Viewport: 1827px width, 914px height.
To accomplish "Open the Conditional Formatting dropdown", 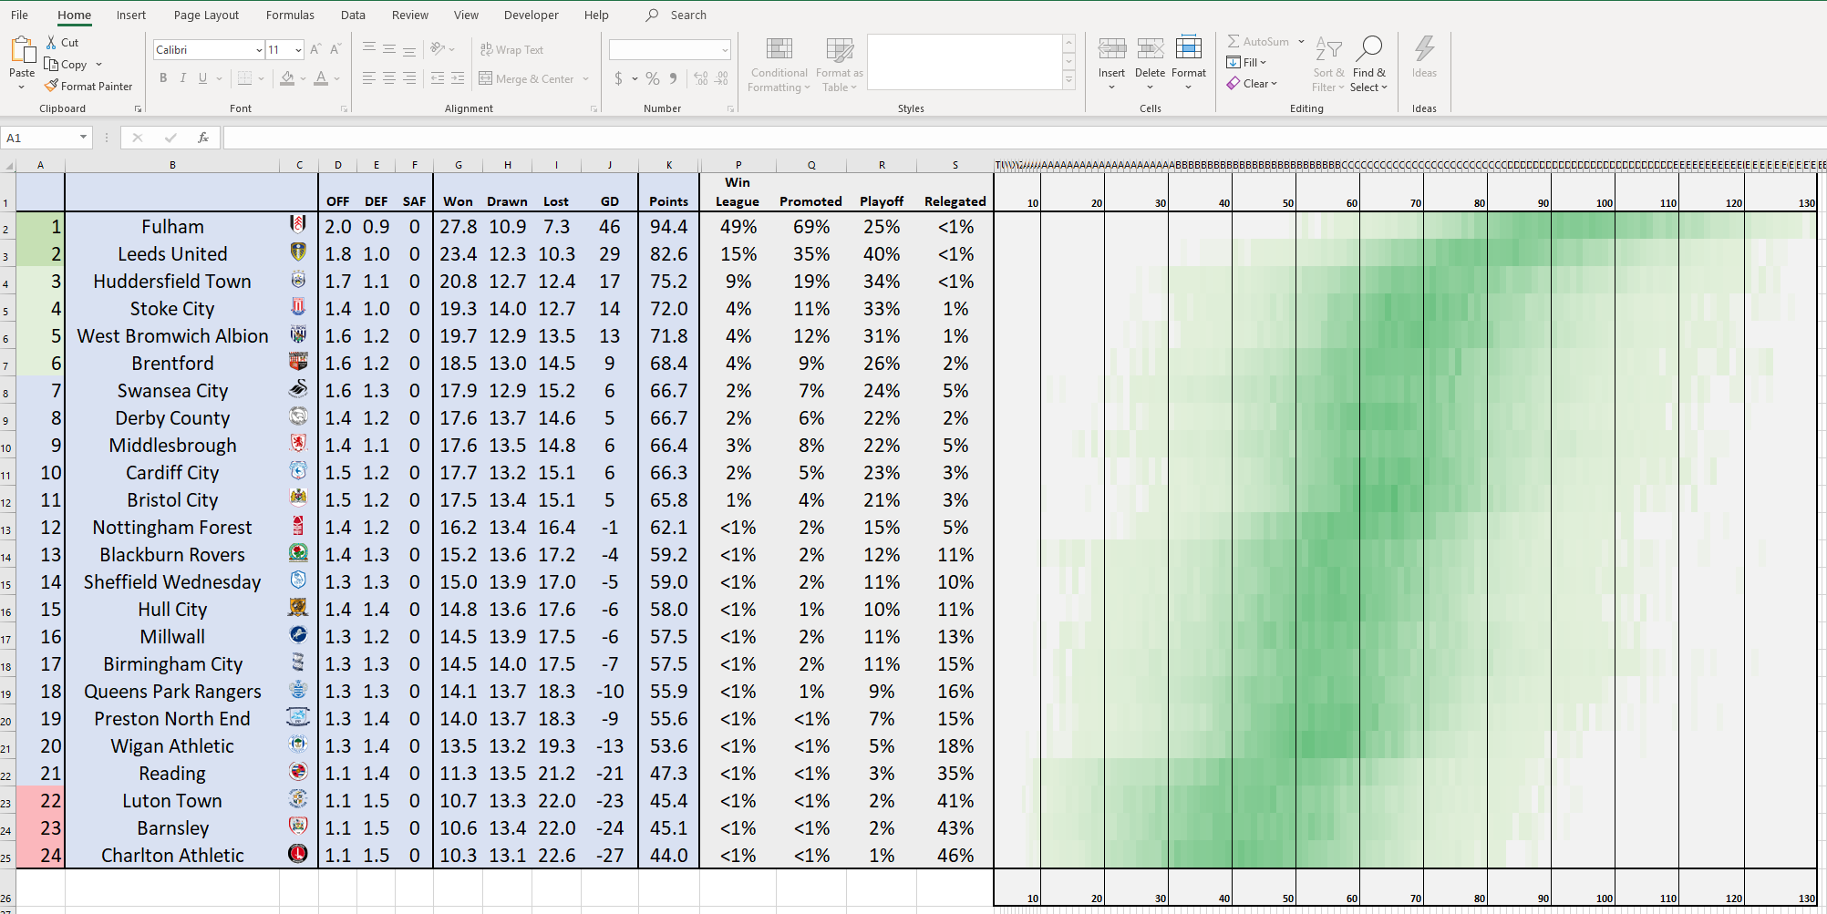I will click(x=779, y=65).
